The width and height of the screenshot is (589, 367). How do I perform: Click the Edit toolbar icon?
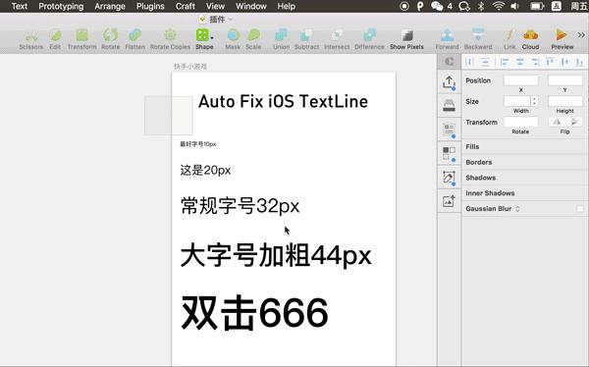click(55, 40)
